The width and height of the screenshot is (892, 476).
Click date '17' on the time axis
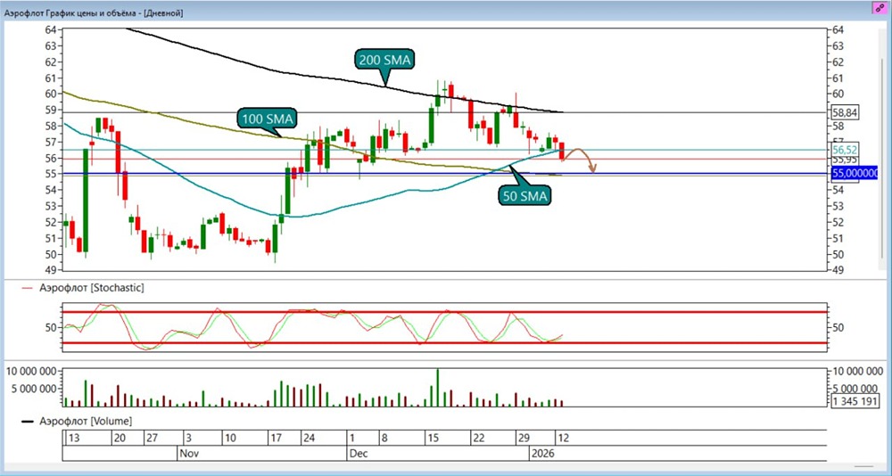276,439
